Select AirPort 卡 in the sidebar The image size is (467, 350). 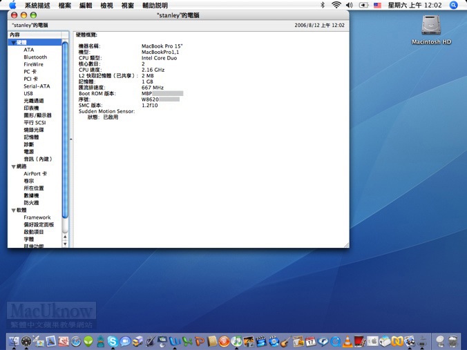coord(35,173)
